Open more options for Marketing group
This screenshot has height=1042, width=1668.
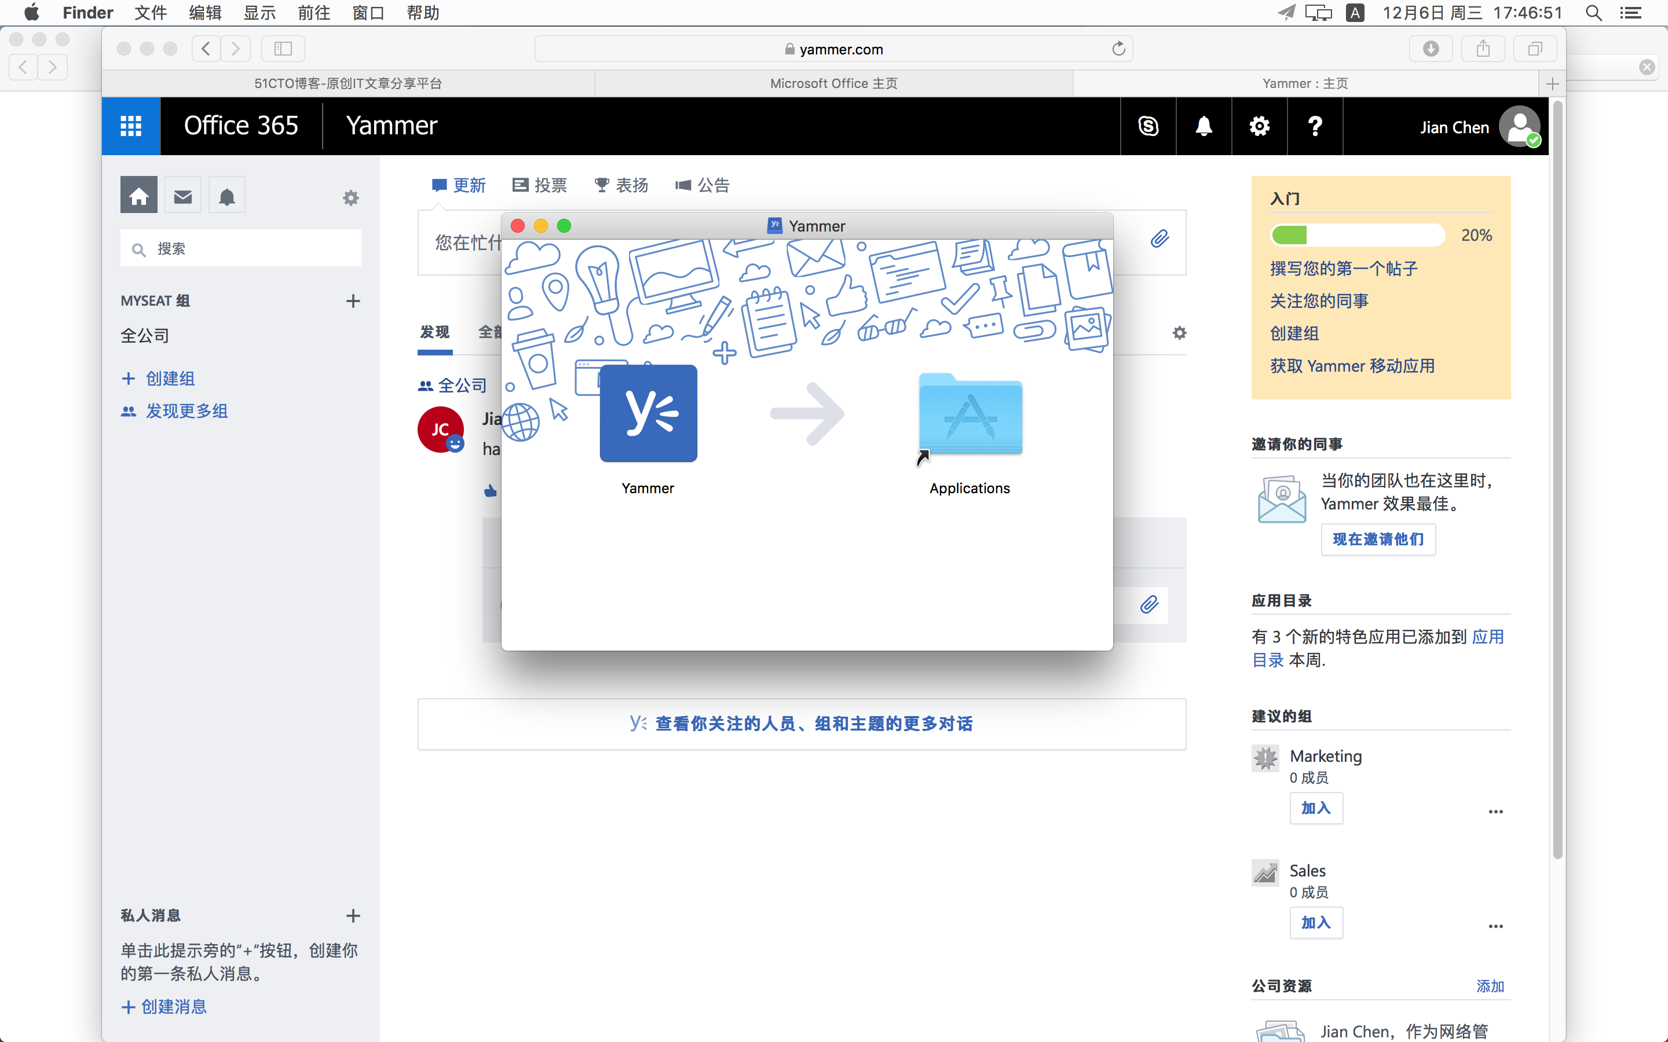click(x=1495, y=812)
